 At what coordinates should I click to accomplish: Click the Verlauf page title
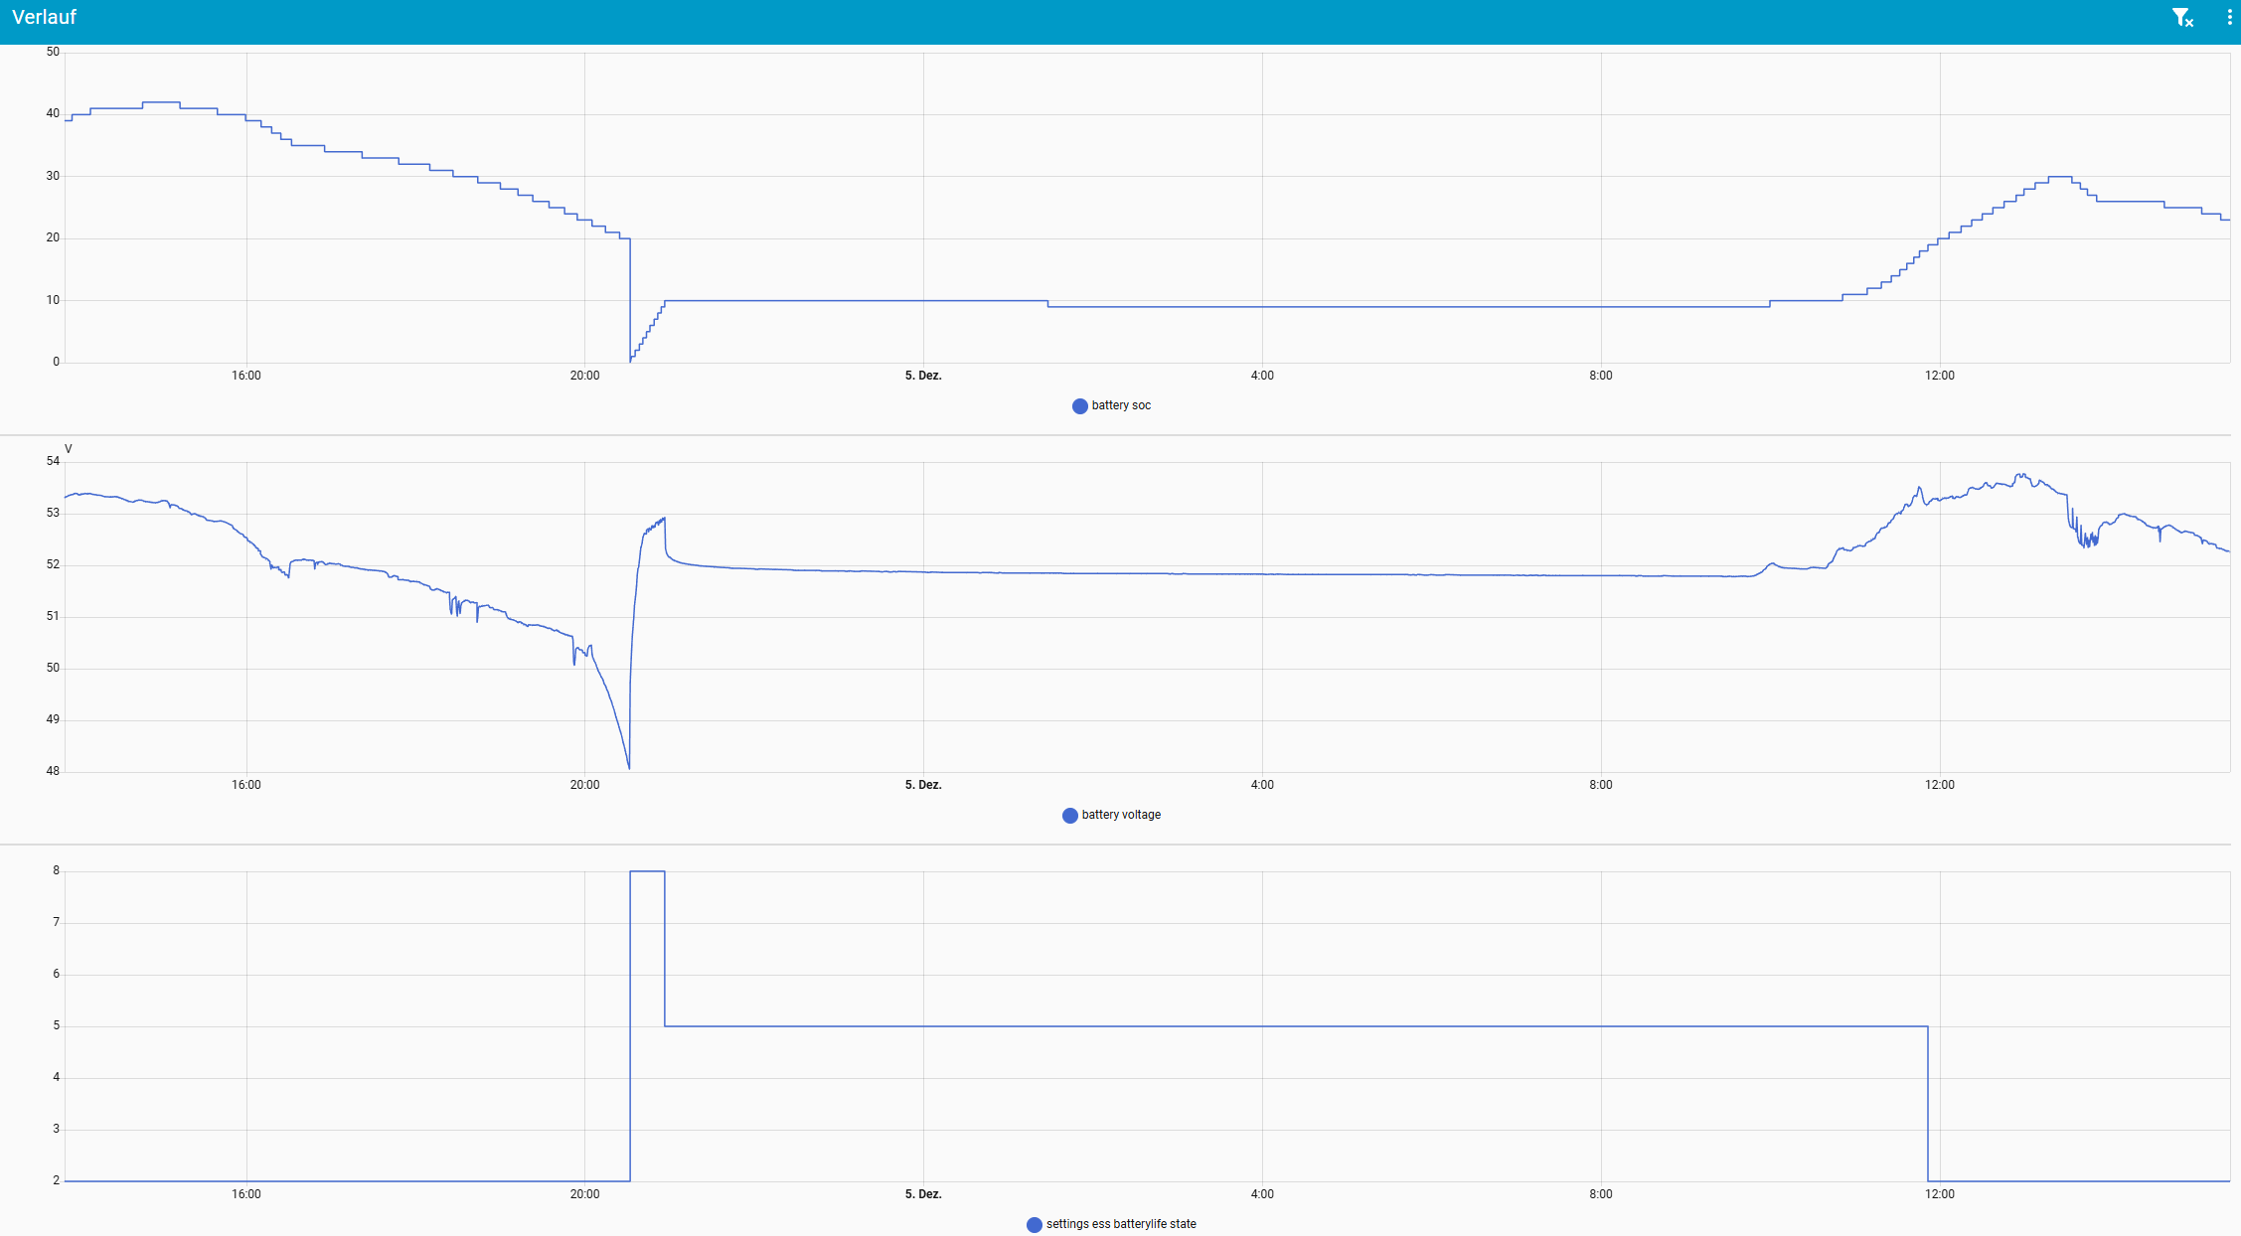tap(44, 17)
